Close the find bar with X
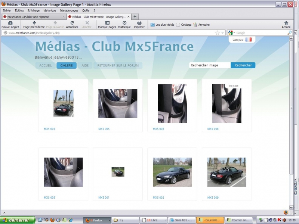 4,212
